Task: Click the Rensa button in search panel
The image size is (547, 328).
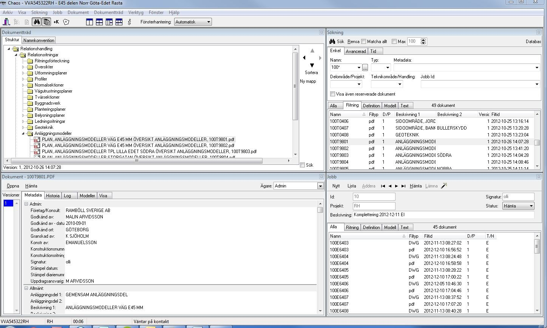Action: tap(353, 42)
